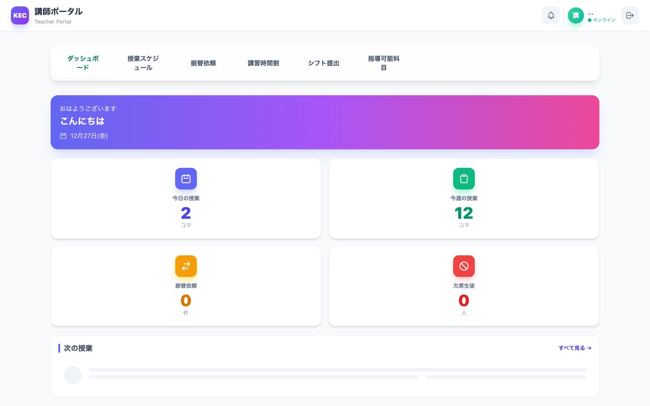Click the KEC logo icon

point(20,15)
